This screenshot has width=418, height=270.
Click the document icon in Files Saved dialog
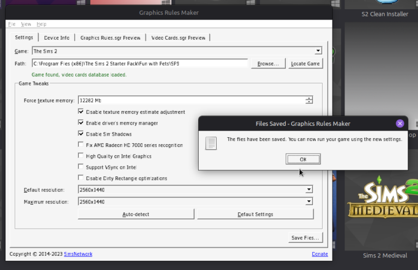pyautogui.click(x=211, y=143)
